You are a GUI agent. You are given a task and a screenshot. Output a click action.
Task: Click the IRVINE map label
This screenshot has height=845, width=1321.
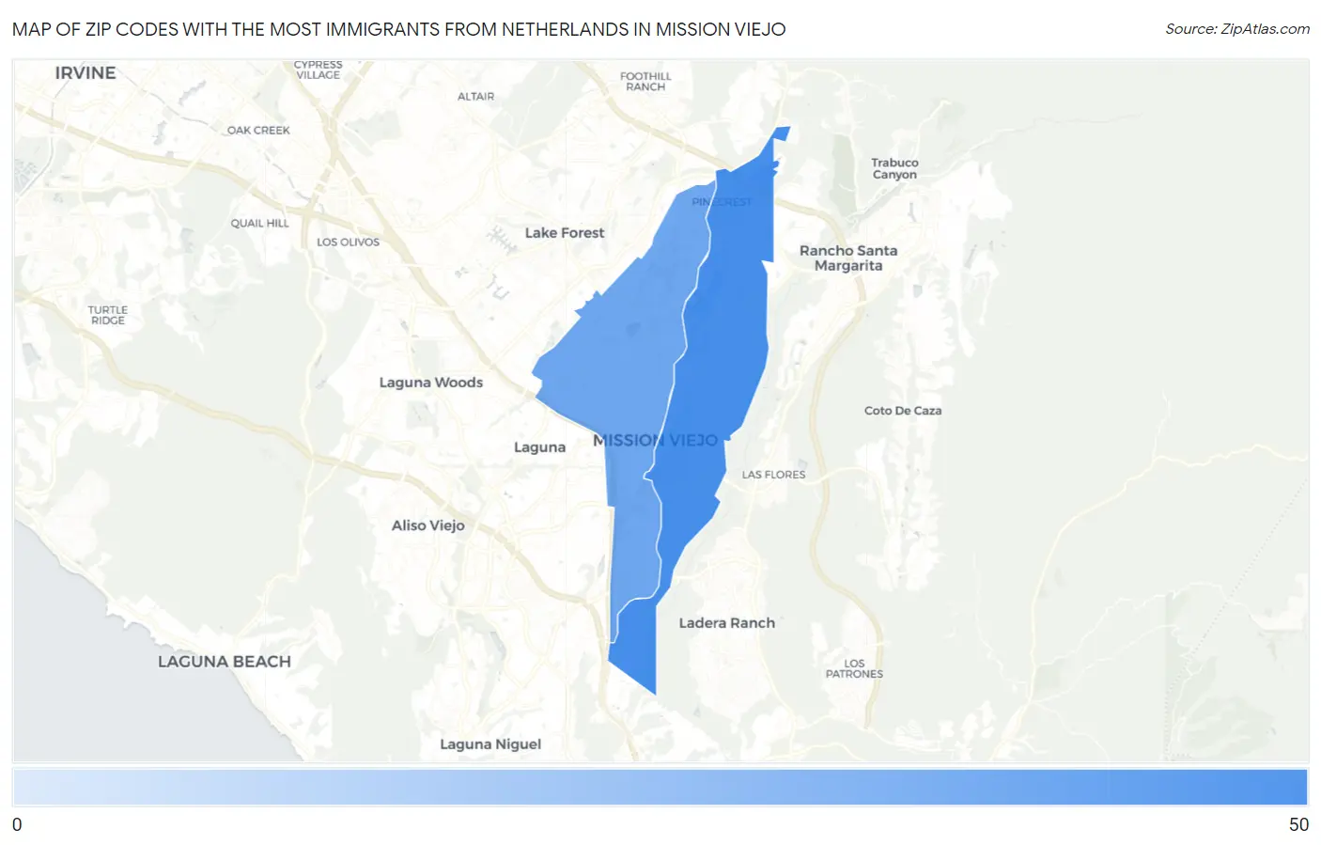(85, 72)
